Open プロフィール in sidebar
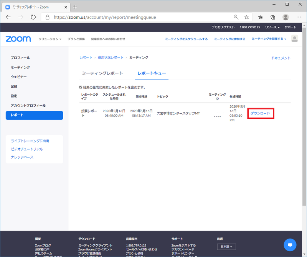Viewport: 307px width, 257px height. pyautogui.click(x=20, y=58)
